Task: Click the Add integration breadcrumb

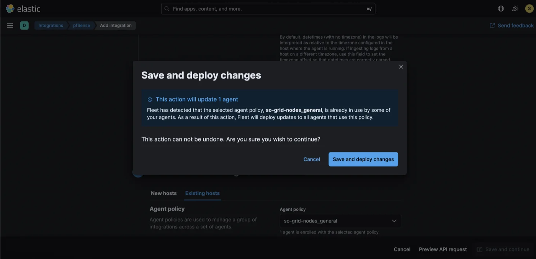Action: click(116, 25)
